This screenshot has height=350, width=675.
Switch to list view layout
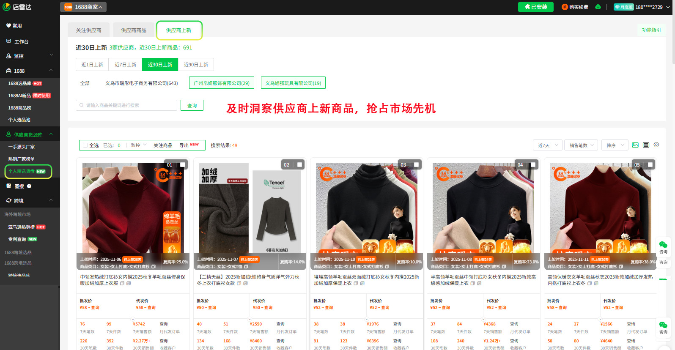(x=646, y=145)
